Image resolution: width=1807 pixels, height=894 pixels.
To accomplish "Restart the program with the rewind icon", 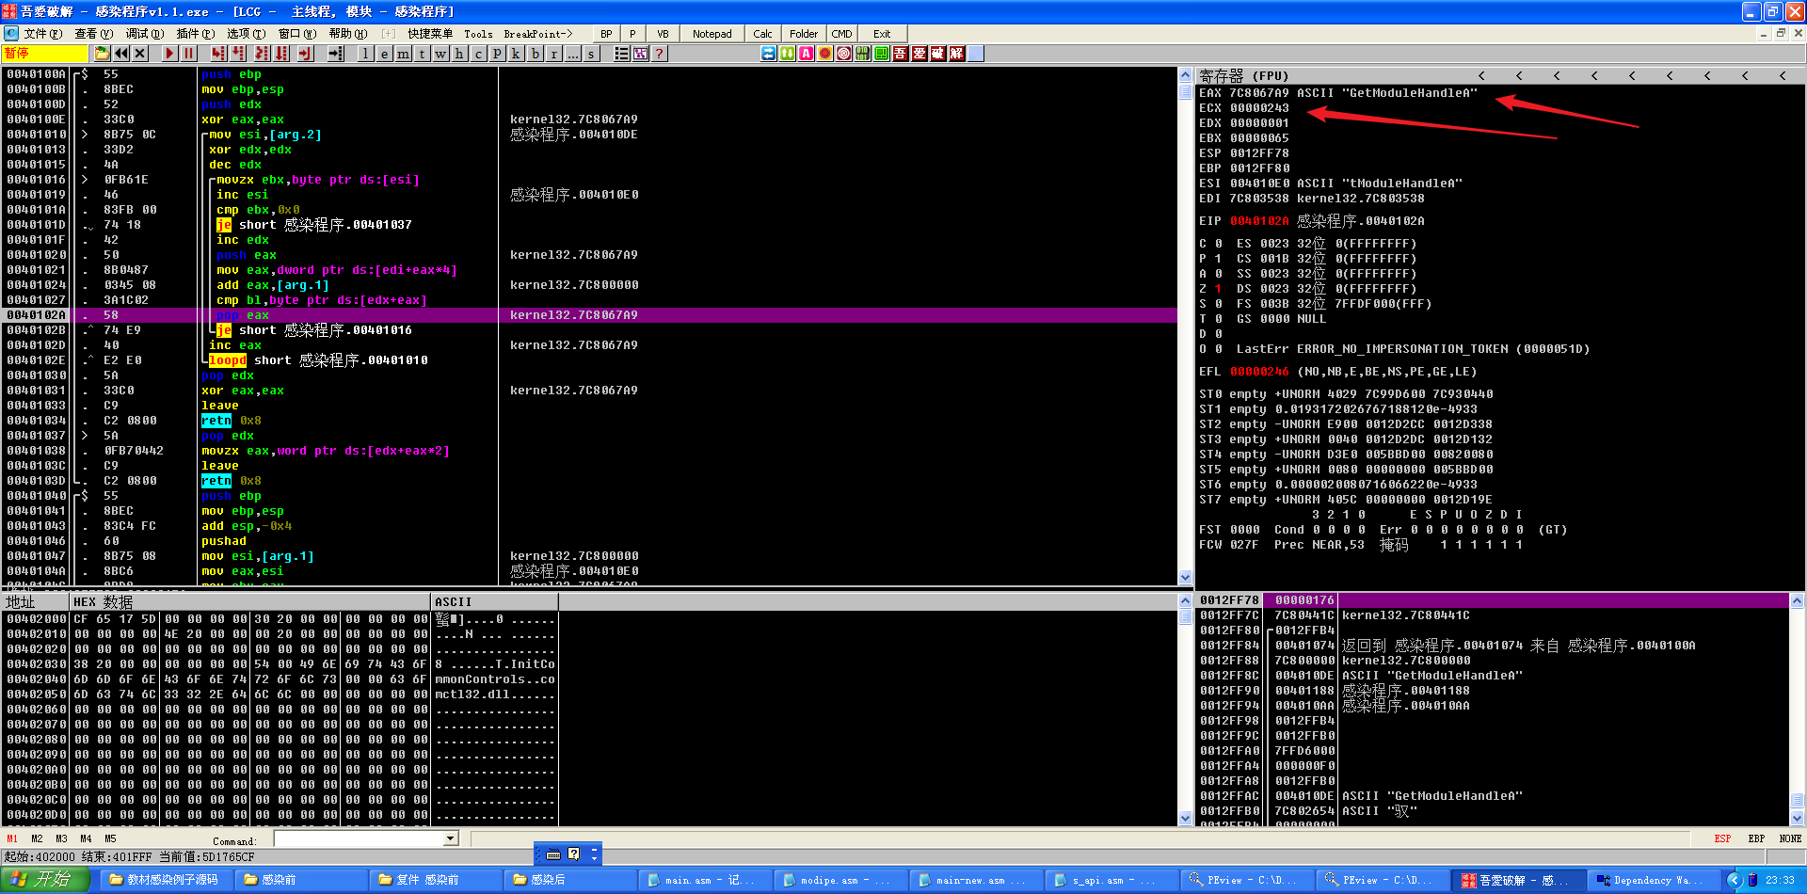I will [121, 54].
